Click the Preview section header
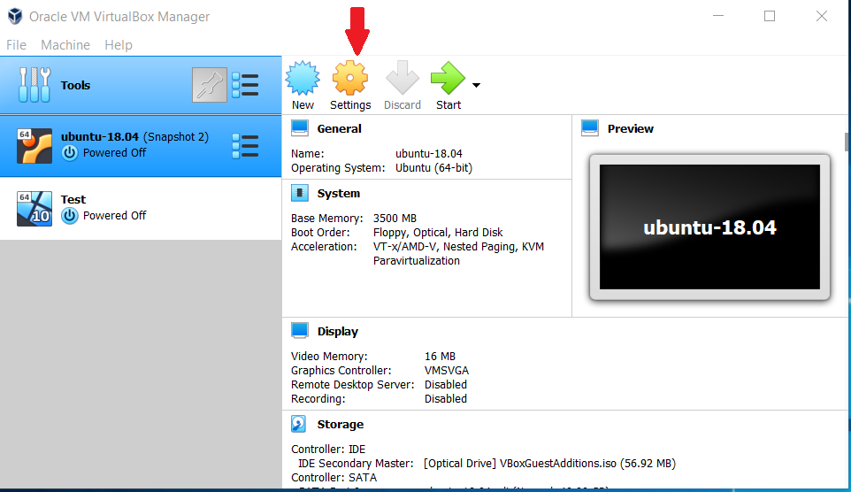The width and height of the screenshot is (851, 492). pos(631,128)
